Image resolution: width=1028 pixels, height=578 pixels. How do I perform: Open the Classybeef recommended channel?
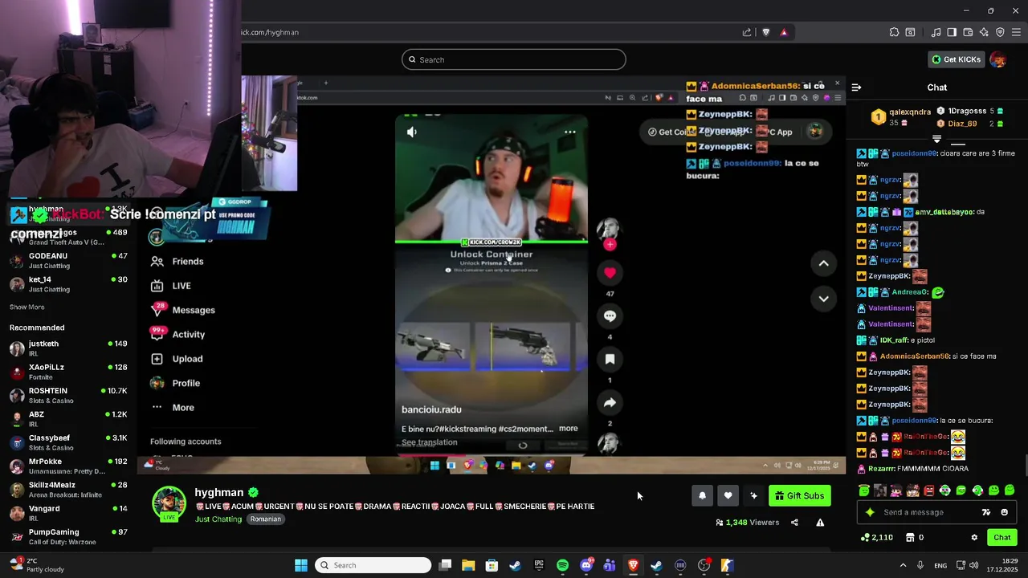point(68,442)
